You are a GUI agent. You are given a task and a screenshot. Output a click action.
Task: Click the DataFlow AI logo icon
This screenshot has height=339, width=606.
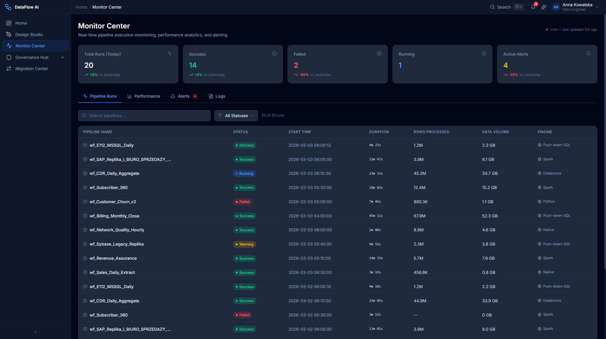coord(8,7)
